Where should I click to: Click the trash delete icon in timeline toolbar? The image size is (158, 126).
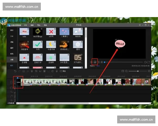32,71
